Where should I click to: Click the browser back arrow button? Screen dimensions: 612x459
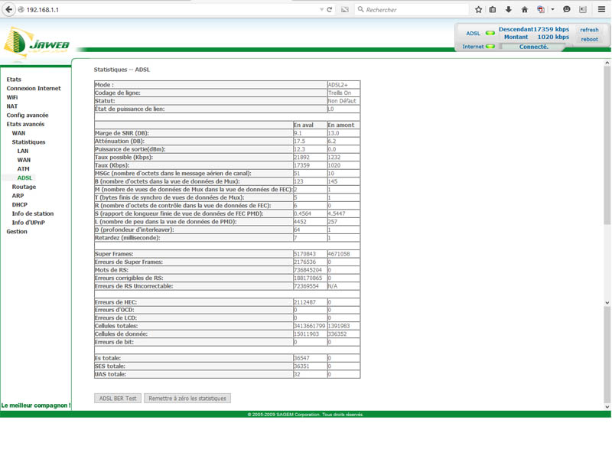[x=9, y=10]
